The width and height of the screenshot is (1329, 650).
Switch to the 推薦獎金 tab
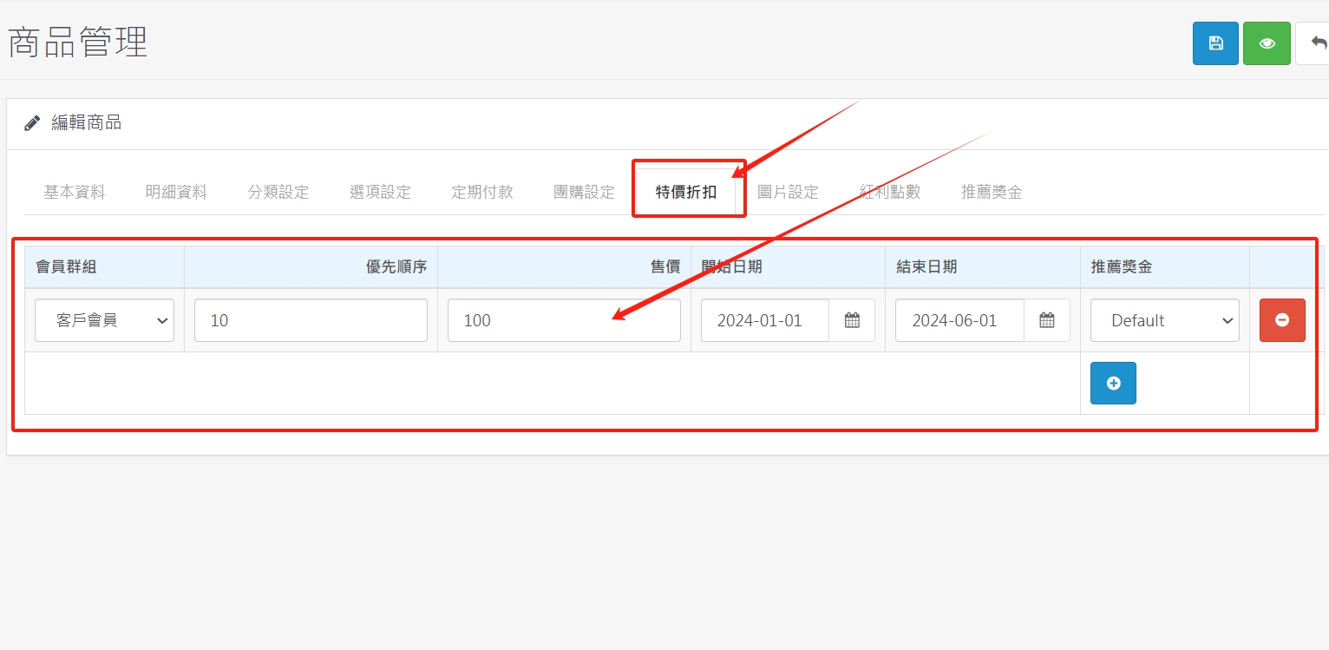click(992, 192)
